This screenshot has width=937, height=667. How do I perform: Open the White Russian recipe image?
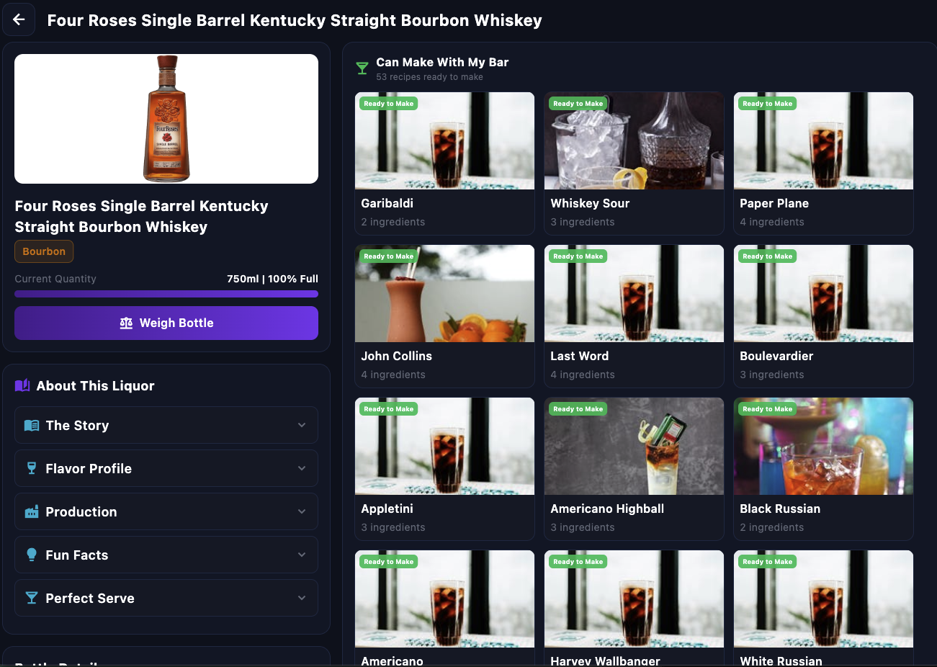click(824, 599)
